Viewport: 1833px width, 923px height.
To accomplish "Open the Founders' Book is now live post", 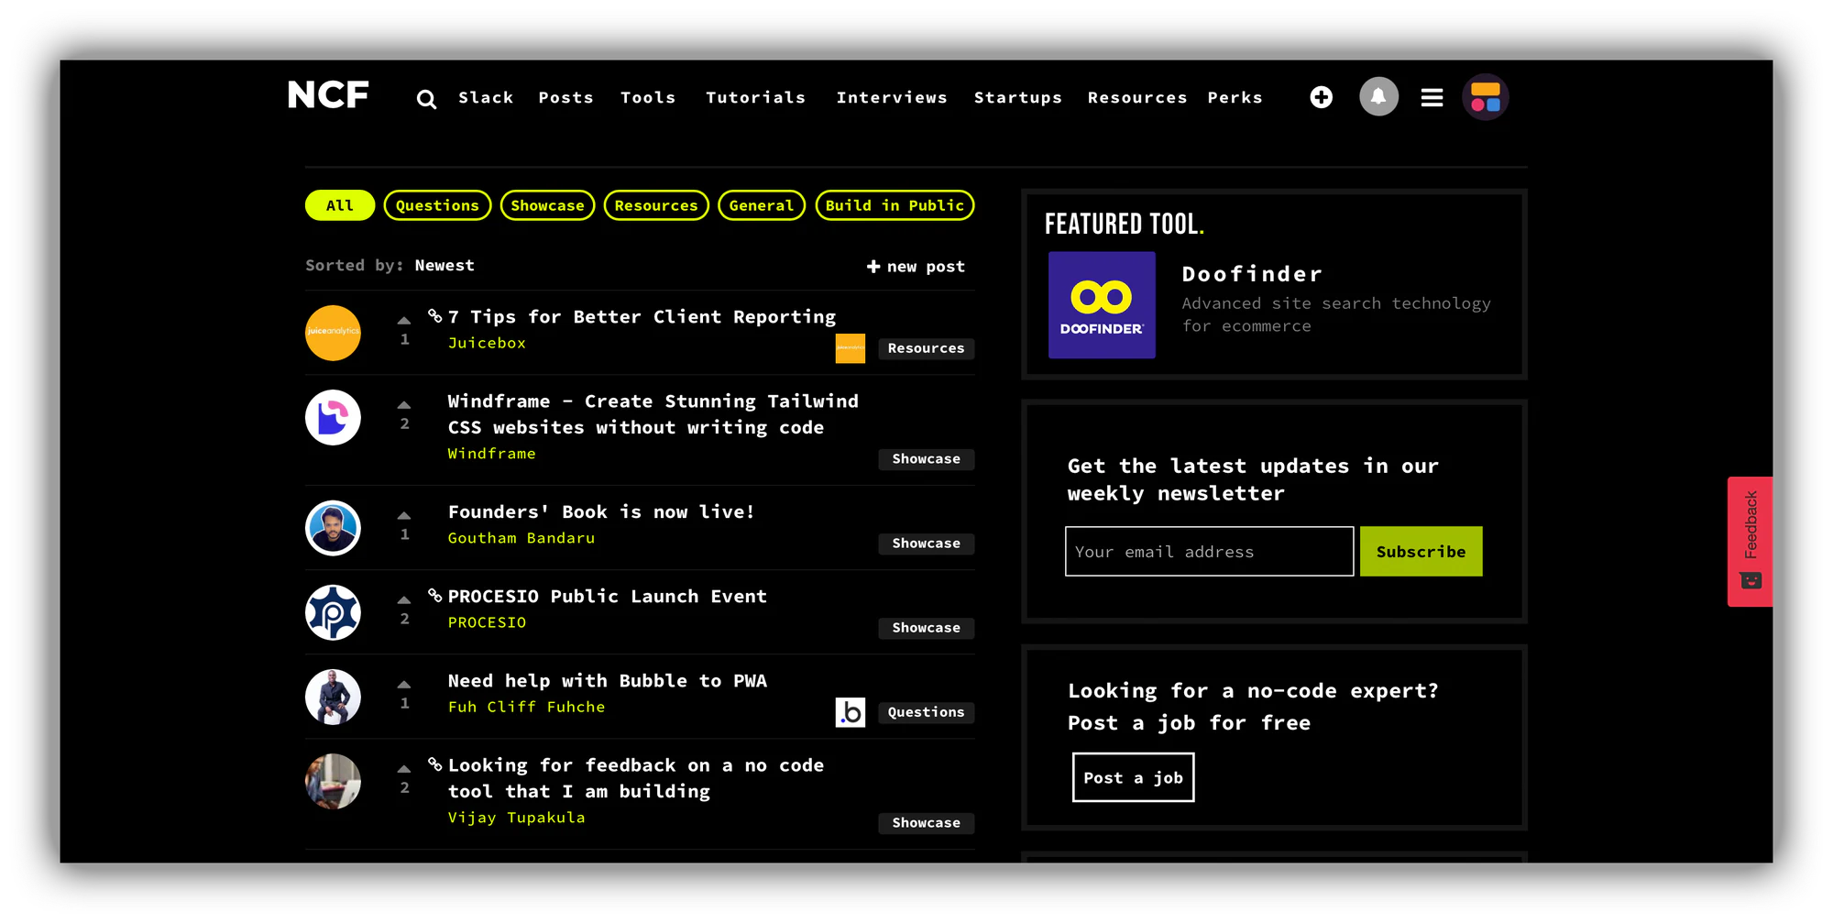I will click(x=601, y=511).
